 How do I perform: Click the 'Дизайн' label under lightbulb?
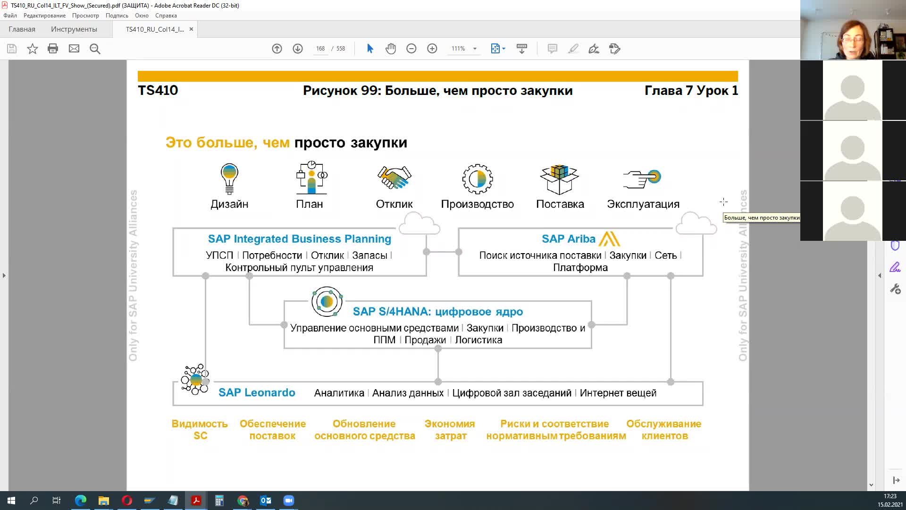point(229,204)
